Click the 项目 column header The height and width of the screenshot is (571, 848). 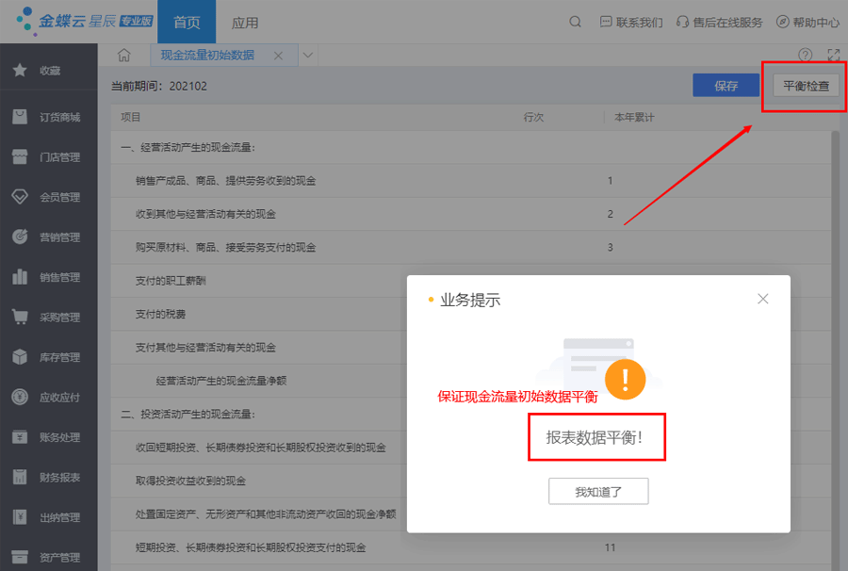[130, 118]
